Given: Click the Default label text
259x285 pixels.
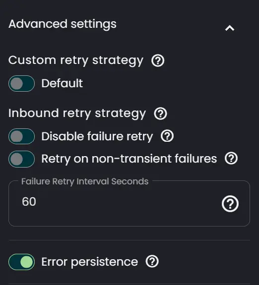Looking at the screenshot, I should click(62, 83).
